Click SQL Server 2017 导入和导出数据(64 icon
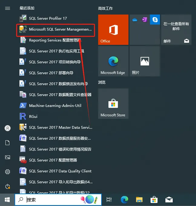 pos(23,182)
